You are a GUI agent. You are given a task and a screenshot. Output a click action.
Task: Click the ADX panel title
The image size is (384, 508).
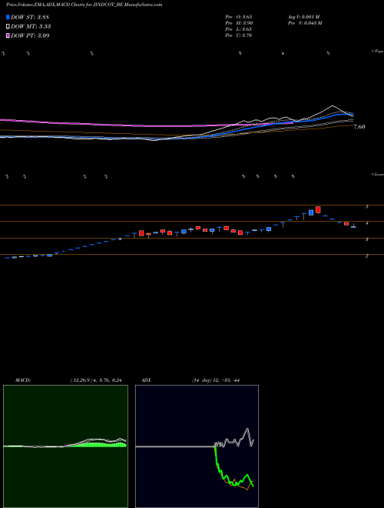[x=145, y=380]
